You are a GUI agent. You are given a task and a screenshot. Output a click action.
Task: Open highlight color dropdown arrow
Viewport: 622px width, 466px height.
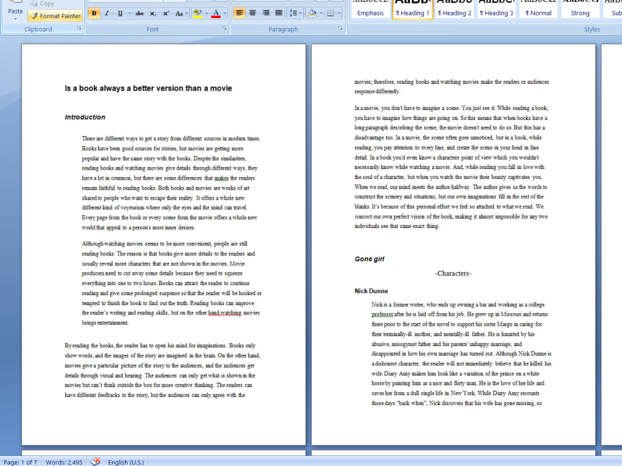click(x=207, y=14)
